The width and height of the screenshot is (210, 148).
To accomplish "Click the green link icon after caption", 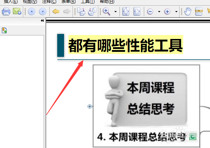I will [x=193, y=137].
